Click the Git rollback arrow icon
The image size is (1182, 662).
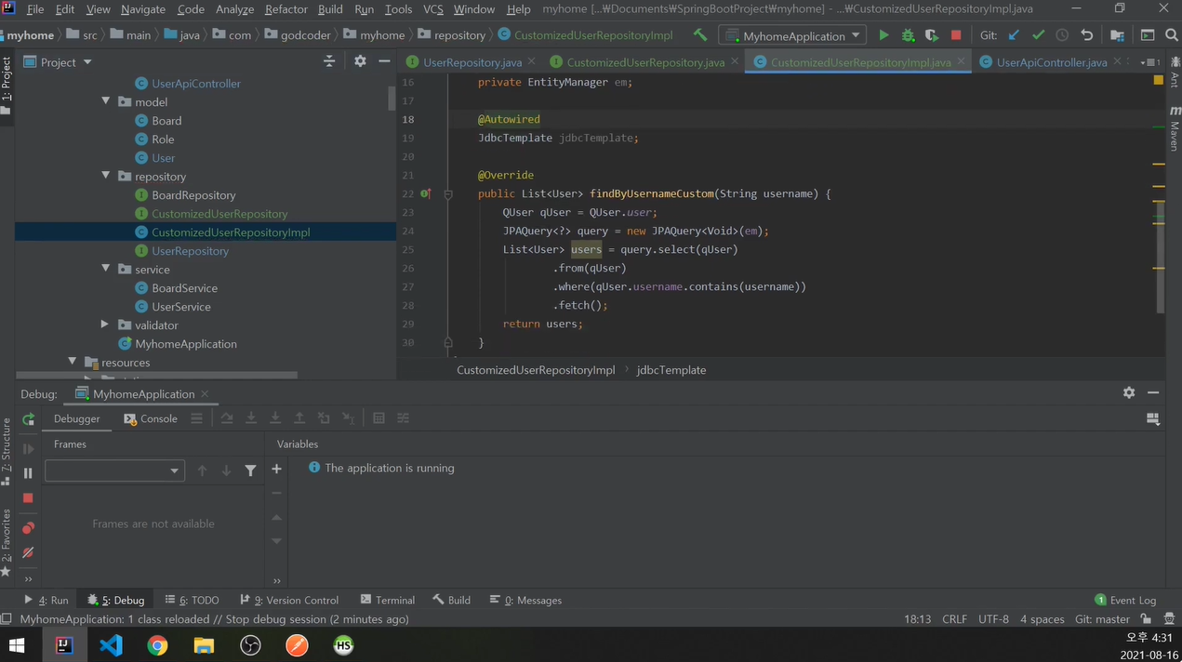point(1086,35)
